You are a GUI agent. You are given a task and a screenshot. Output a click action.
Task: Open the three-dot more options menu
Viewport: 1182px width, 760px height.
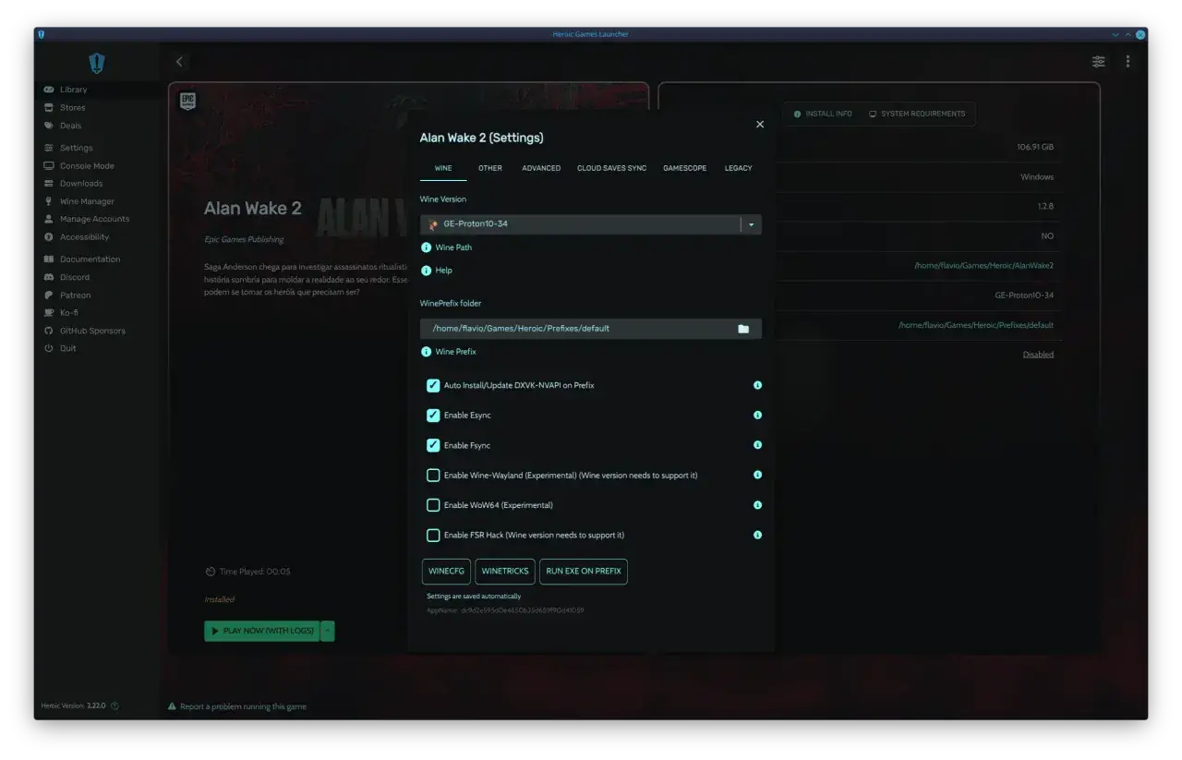tap(1128, 62)
